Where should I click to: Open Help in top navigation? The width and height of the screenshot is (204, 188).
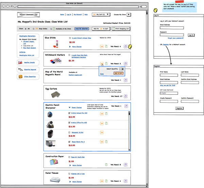pyautogui.click(x=86, y=15)
